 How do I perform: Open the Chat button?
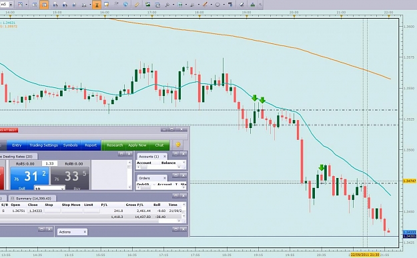point(159,145)
